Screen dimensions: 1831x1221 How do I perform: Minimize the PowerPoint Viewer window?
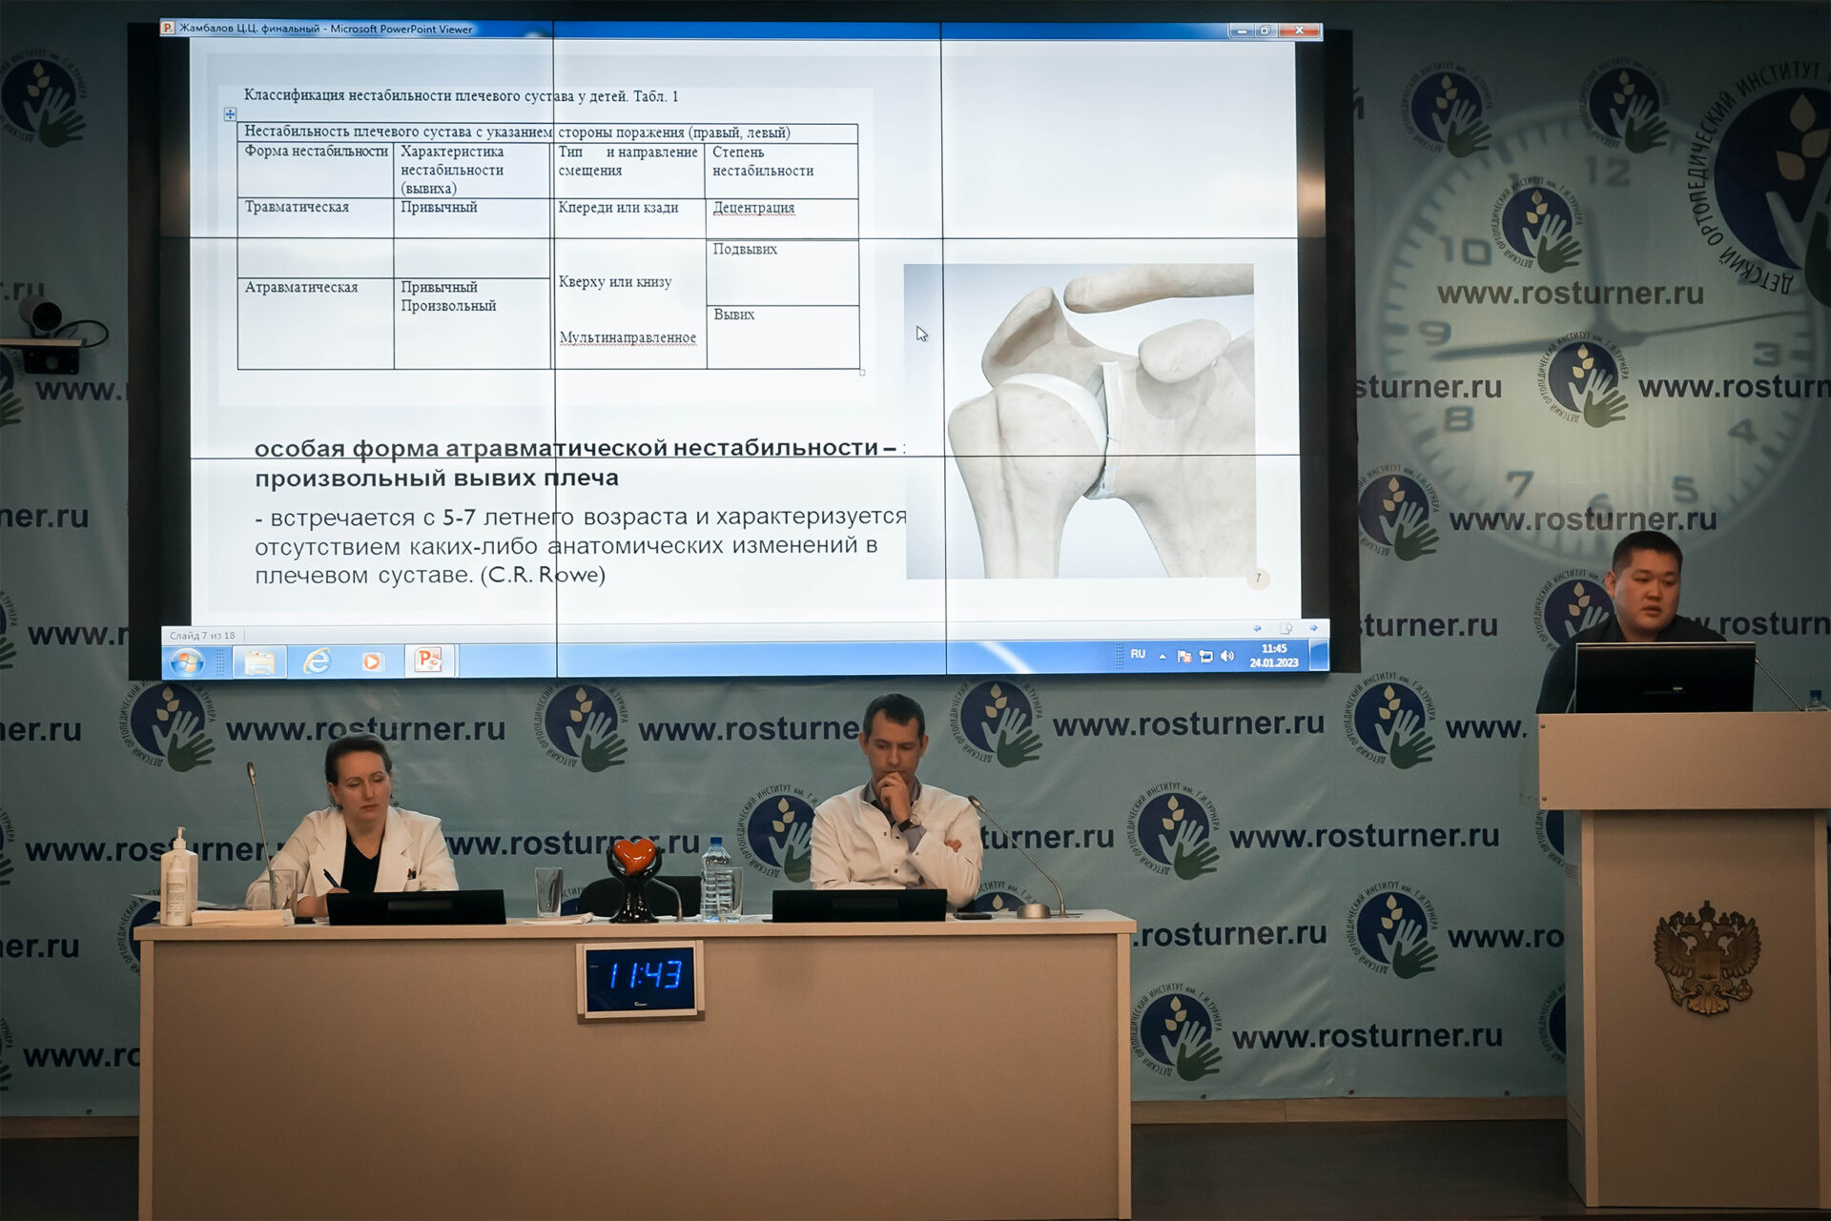(1242, 31)
